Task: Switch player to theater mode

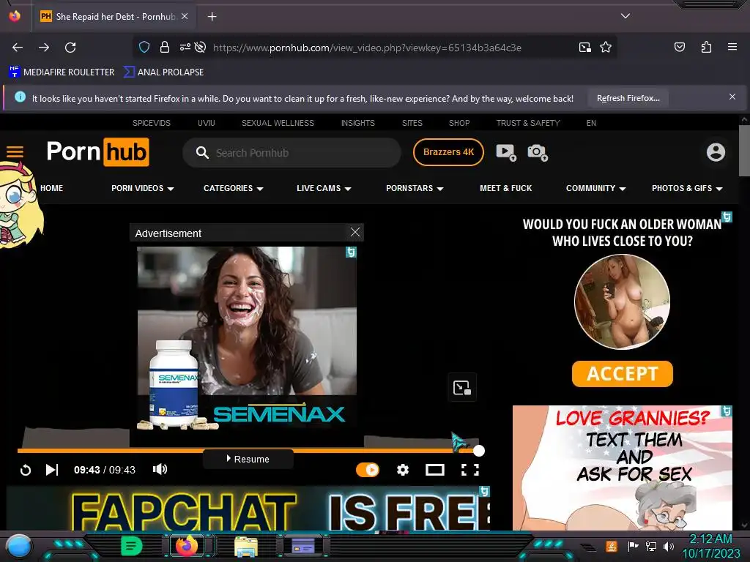Action: (435, 471)
